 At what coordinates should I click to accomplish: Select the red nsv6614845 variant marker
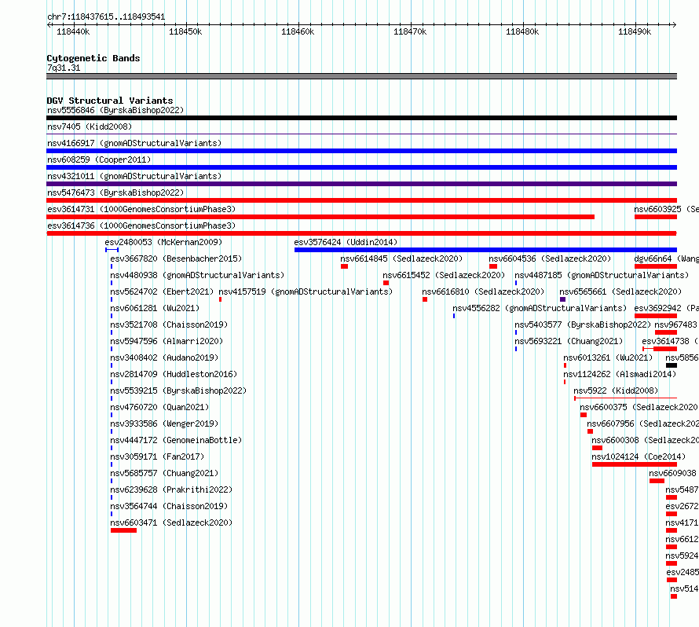344,266
